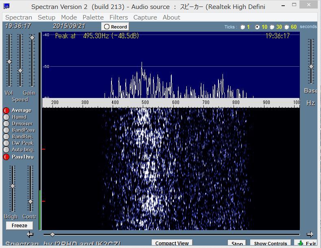Click the Gain slider handle
This screenshot has height=248, width=321.
pyautogui.click(x=32, y=38)
